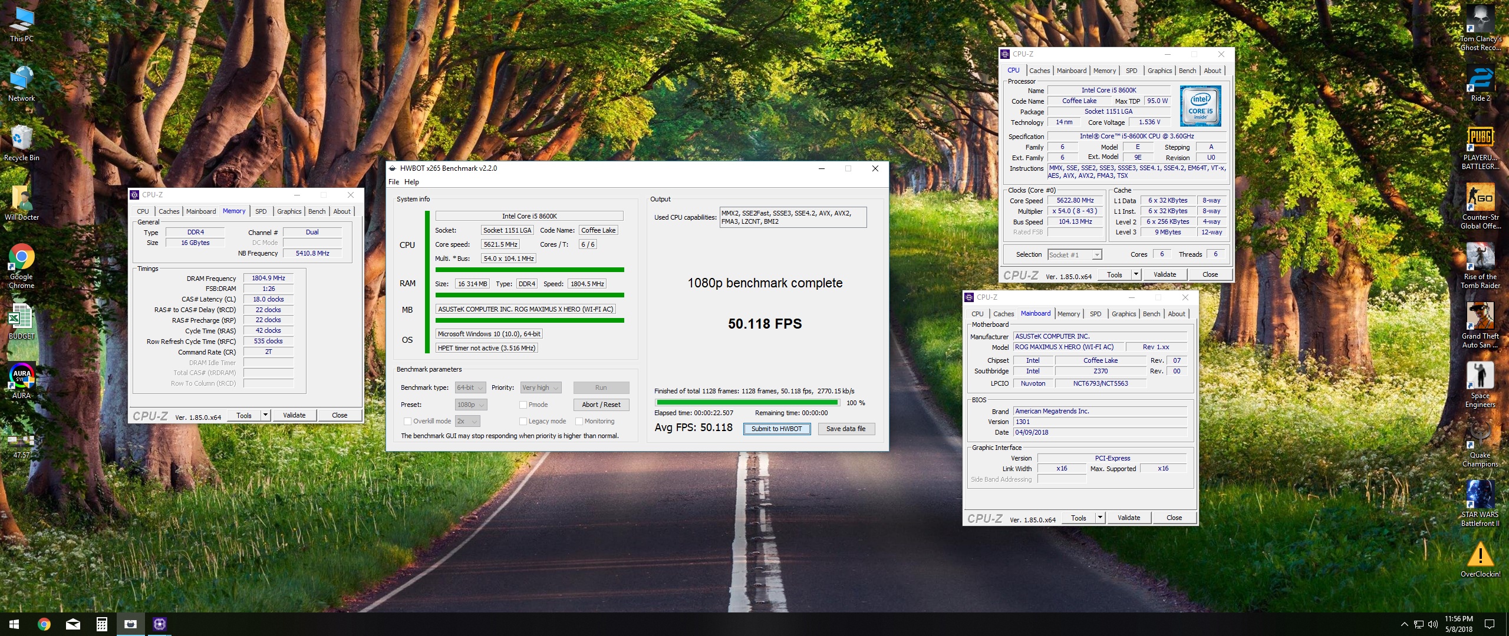The image size is (1509, 636).
Task: Expand Tools arrow in Mainboard CPU-Z window
Action: click(1100, 518)
